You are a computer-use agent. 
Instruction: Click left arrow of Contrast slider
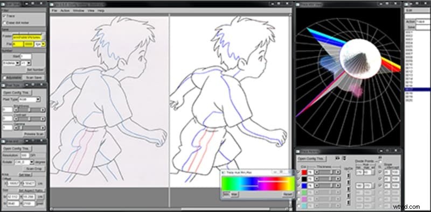point(16,119)
